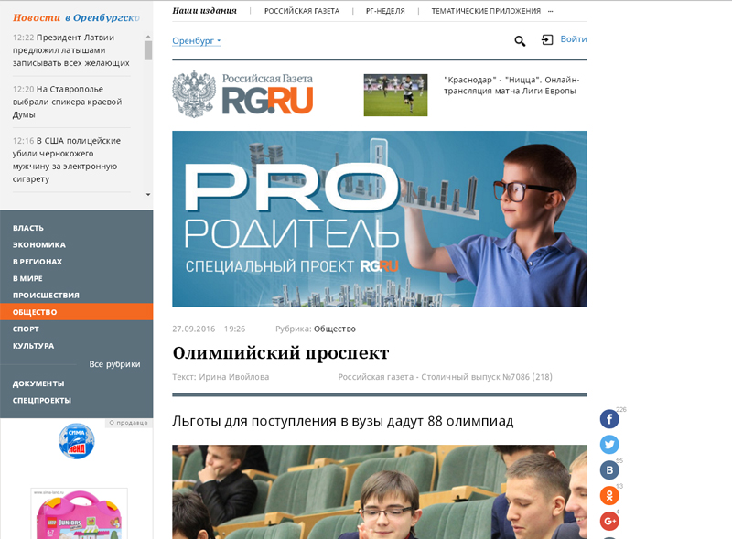Open the Спорт section
The height and width of the screenshot is (539, 732).
coord(26,329)
